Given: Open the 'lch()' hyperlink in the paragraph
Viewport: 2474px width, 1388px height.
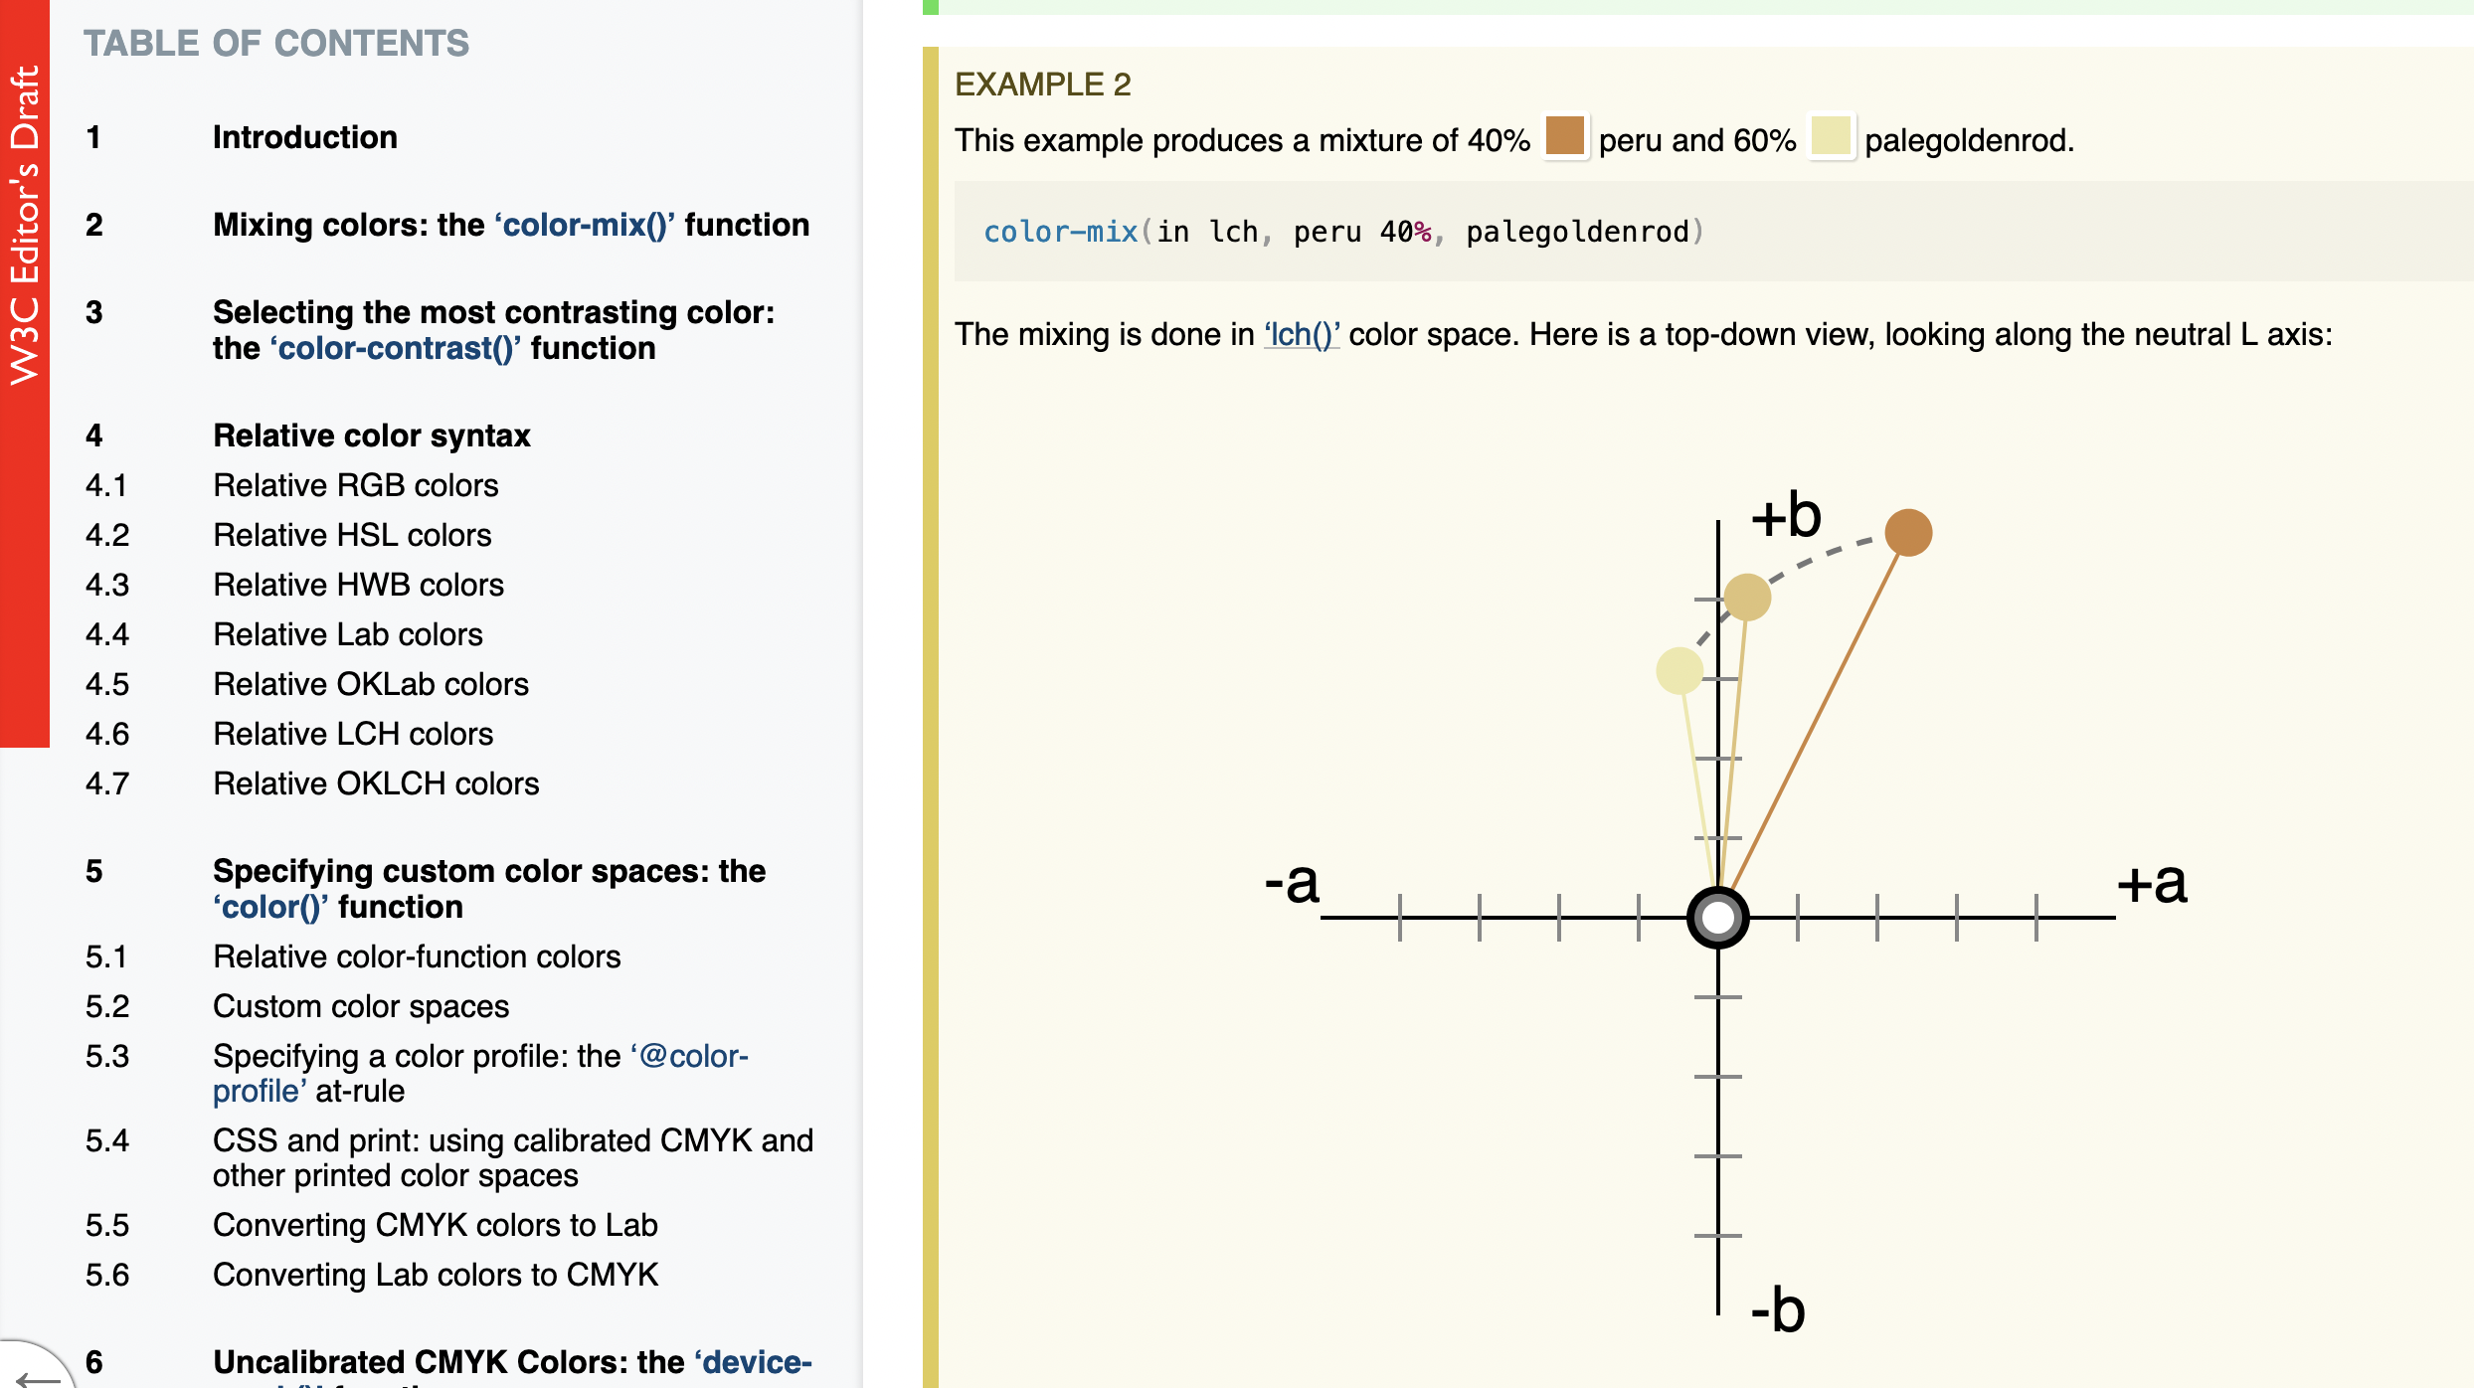Looking at the screenshot, I should [1302, 335].
